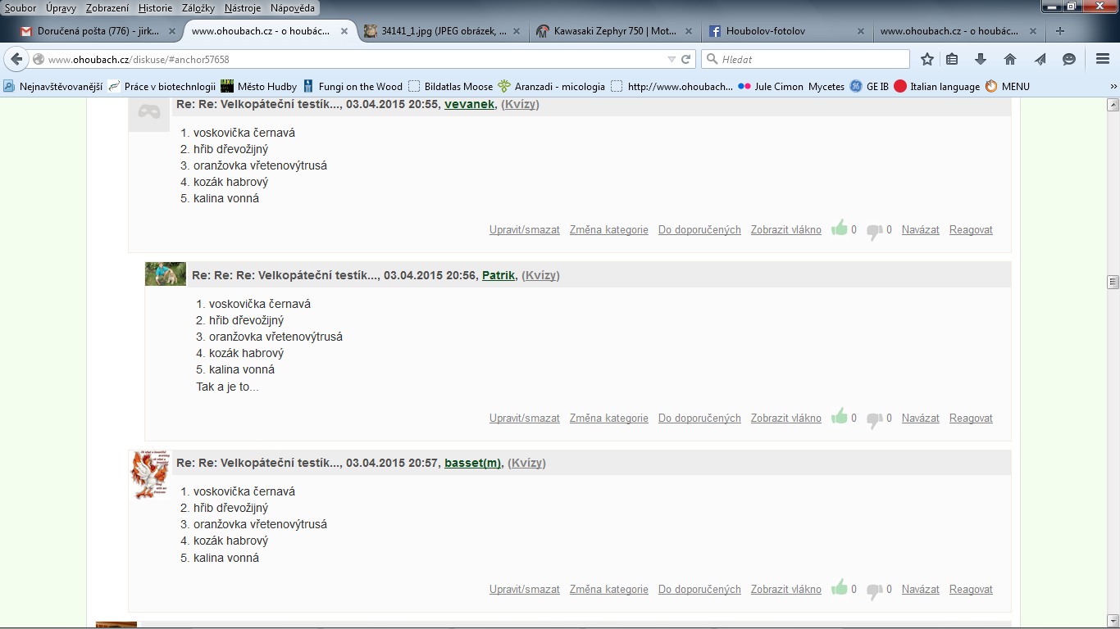Viewport: 1120px width, 629px height.
Task: Go to the browser Home page icon
Action: (1010, 59)
